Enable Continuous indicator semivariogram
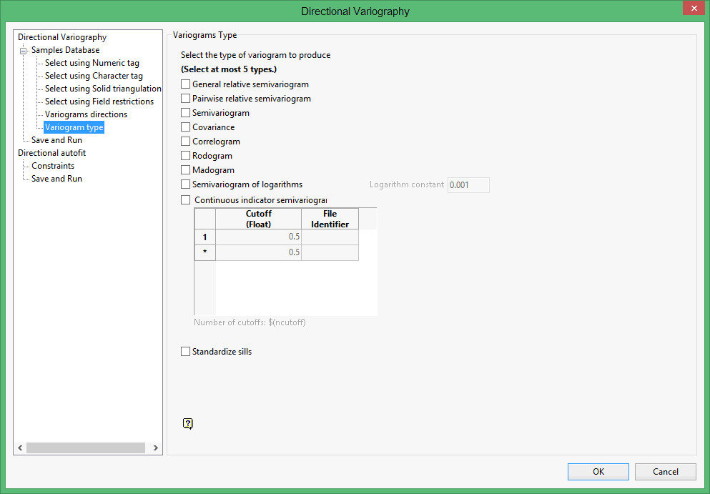Image resolution: width=710 pixels, height=494 pixels. point(185,199)
